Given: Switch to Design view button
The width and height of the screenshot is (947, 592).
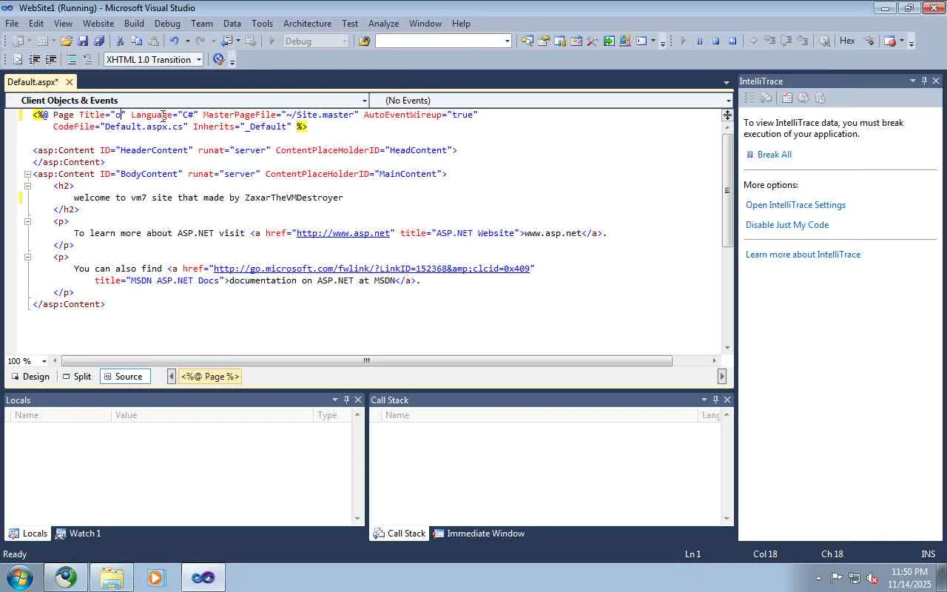Looking at the screenshot, I should pyautogui.click(x=30, y=377).
